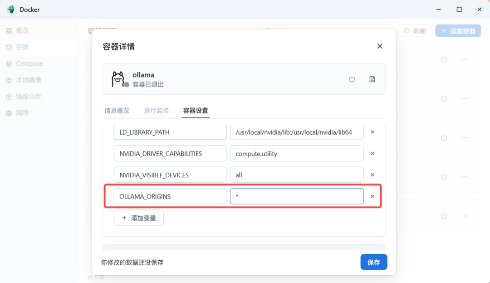Click the 容器已退出 status text
This screenshot has width=490, height=283.
[x=148, y=85]
